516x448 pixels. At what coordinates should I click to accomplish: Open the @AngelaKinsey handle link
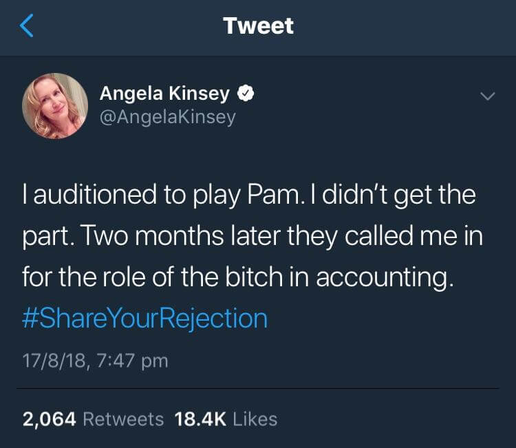168,117
